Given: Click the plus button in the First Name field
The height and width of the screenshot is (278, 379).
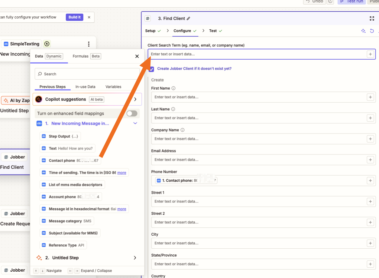Looking at the screenshot, I should tap(370, 97).
